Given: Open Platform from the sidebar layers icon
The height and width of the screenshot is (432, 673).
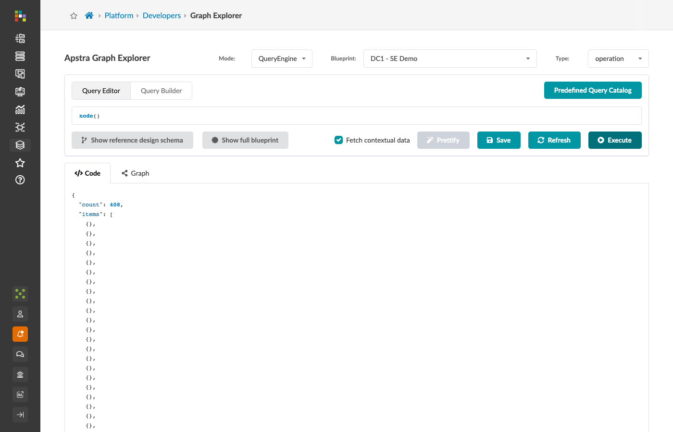Looking at the screenshot, I should click(x=20, y=145).
